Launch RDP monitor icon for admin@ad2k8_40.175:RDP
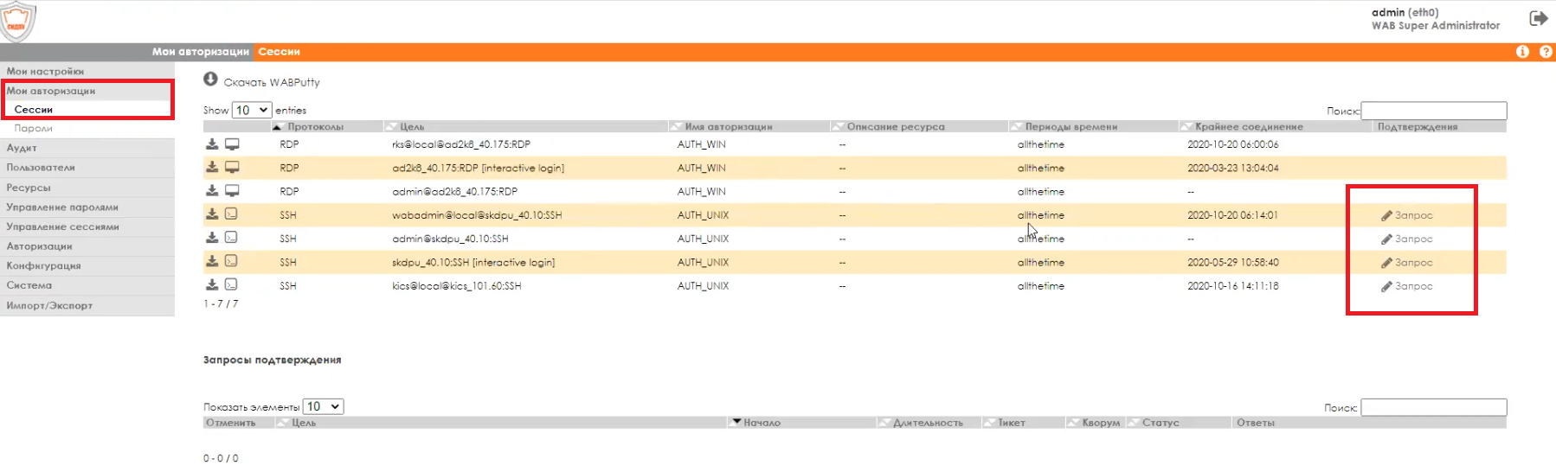This screenshot has height=472, width=1556. click(x=232, y=191)
